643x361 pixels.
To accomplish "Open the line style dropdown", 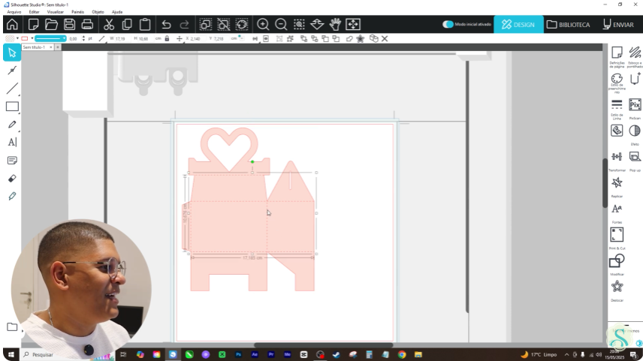I will click(50, 38).
